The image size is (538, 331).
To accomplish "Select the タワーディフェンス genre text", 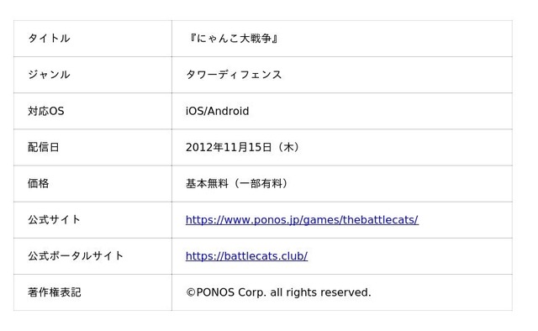I will (234, 75).
